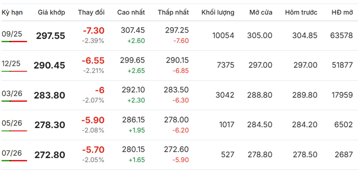Image resolution: width=362 pixels, height=171 pixels.
Task: Click the Thấp nhất column header
Action: click(x=173, y=12)
